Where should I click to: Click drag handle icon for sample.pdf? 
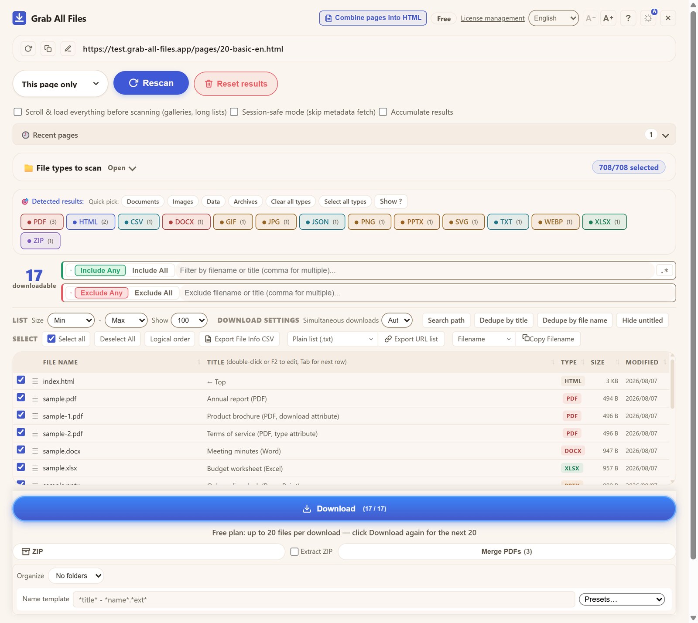35,398
